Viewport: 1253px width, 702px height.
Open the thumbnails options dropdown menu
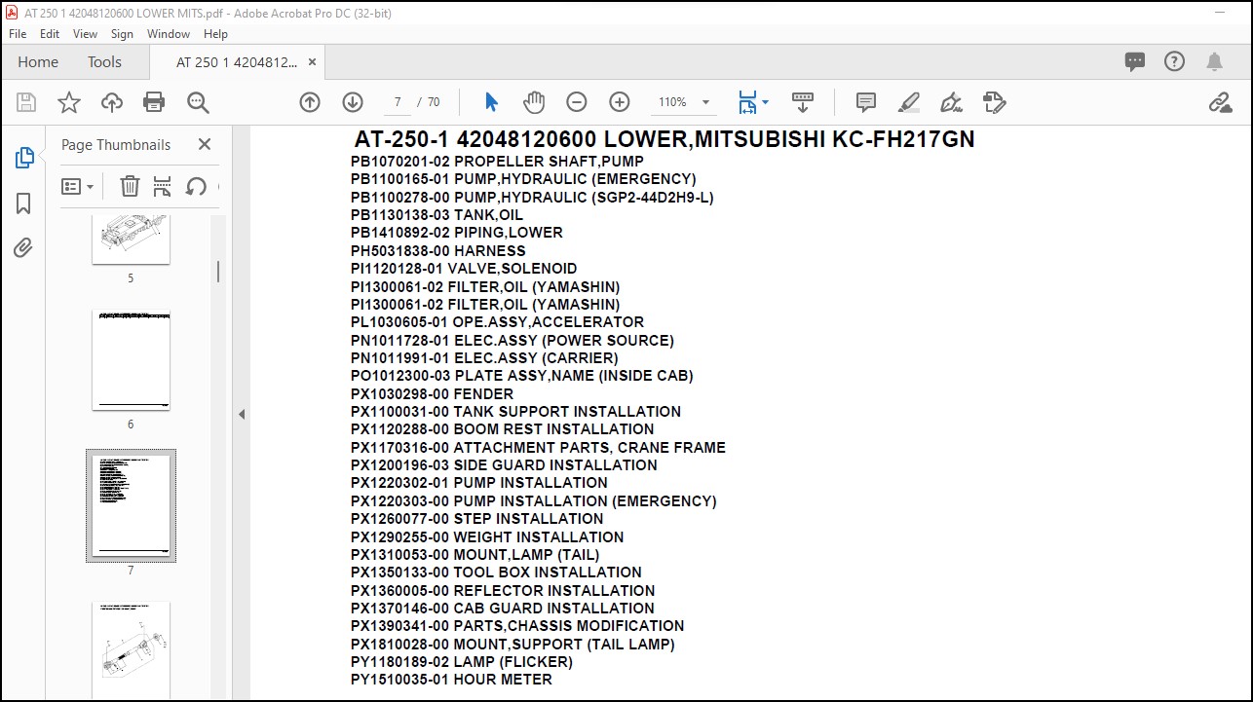click(78, 186)
